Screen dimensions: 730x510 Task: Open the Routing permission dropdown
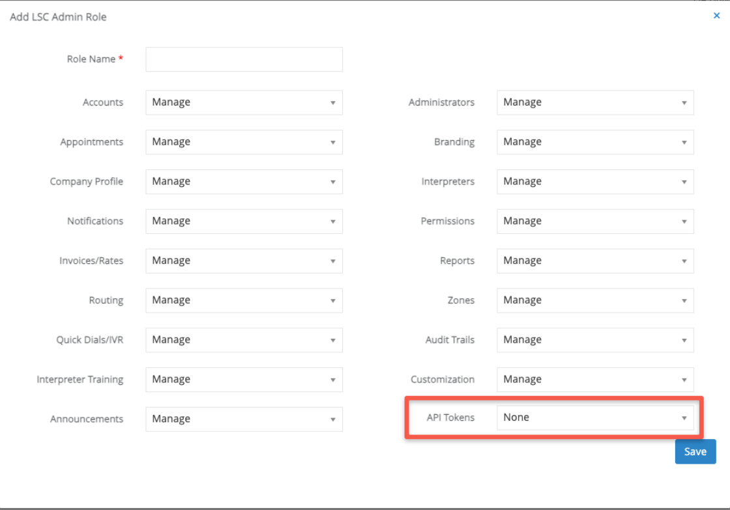coord(244,300)
